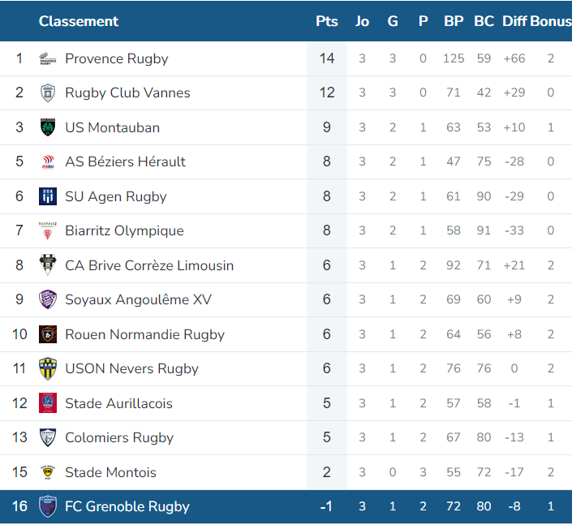Open the SU Agen Rugby blue logo
This screenshot has height=525, width=572.
(48, 196)
